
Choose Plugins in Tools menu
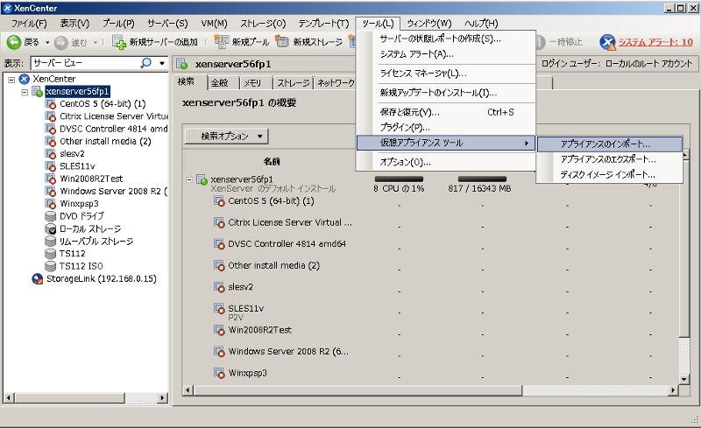tap(446, 127)
